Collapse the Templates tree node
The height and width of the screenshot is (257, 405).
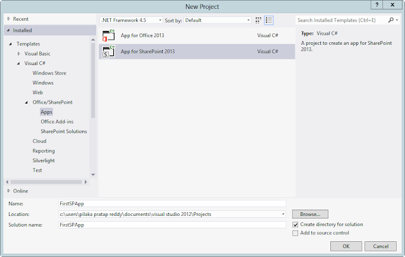[10, 44]
